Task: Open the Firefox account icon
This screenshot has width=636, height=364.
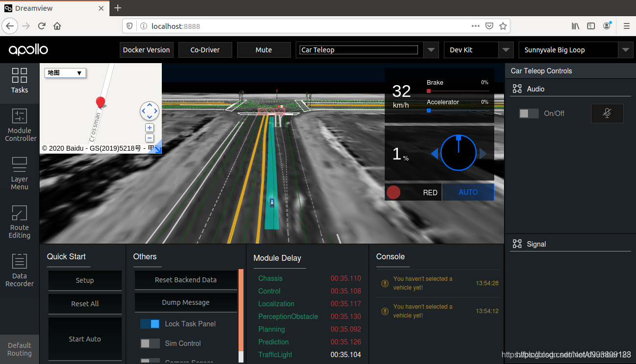Action: (607, 25)
